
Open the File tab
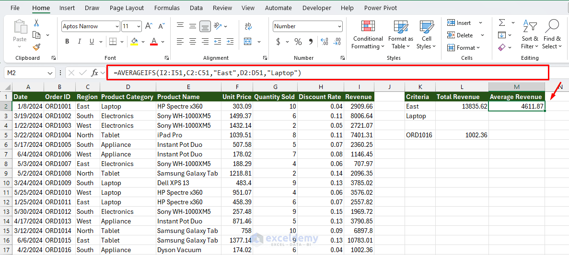15,8
